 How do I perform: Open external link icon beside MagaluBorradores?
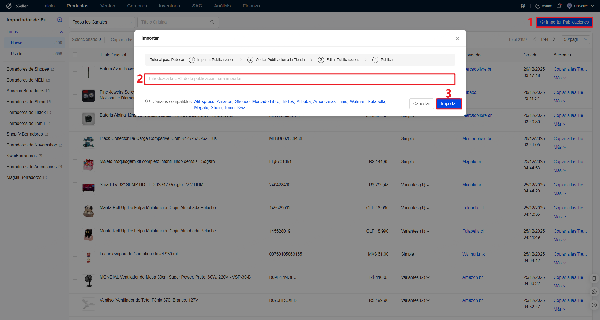point(45,178)
